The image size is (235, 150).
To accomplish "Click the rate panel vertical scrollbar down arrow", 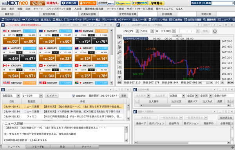I will pos(111,83).
